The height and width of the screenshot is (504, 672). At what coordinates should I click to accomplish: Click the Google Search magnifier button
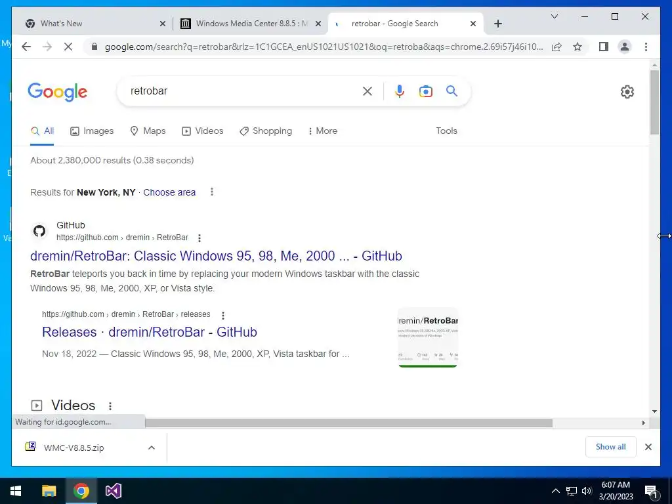(x=451, y=91)
